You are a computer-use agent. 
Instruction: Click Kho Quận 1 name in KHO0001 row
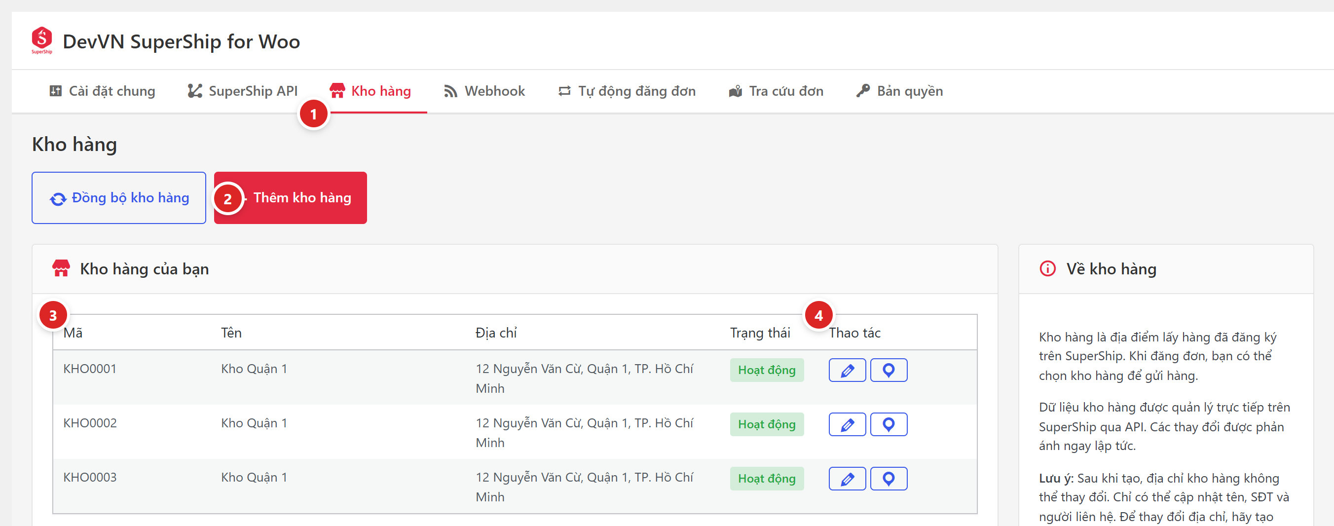254,369
